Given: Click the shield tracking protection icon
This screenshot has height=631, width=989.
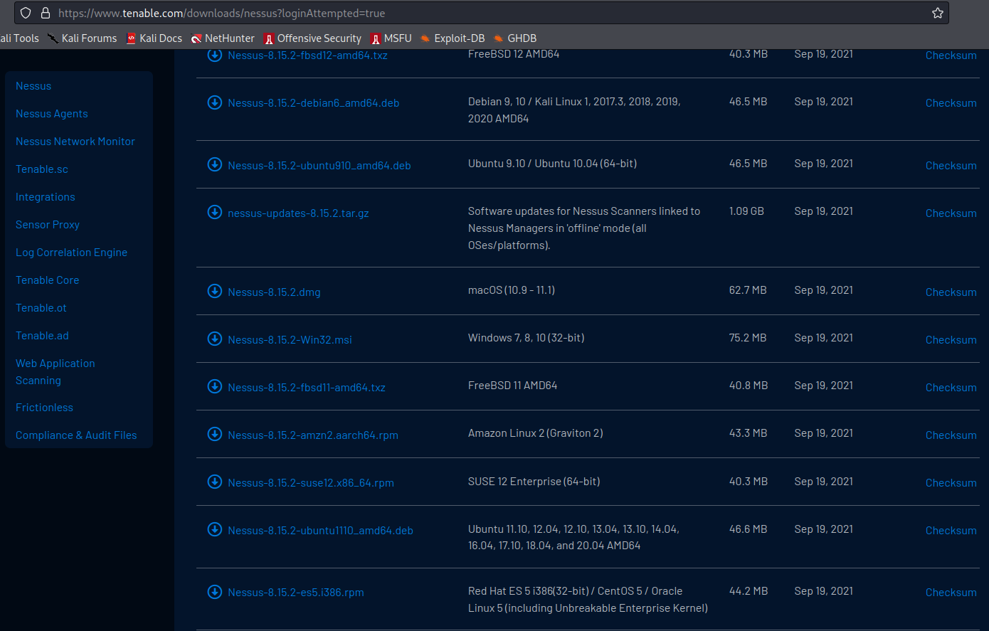Looking at the screenshot, I should tap(26, 13).
